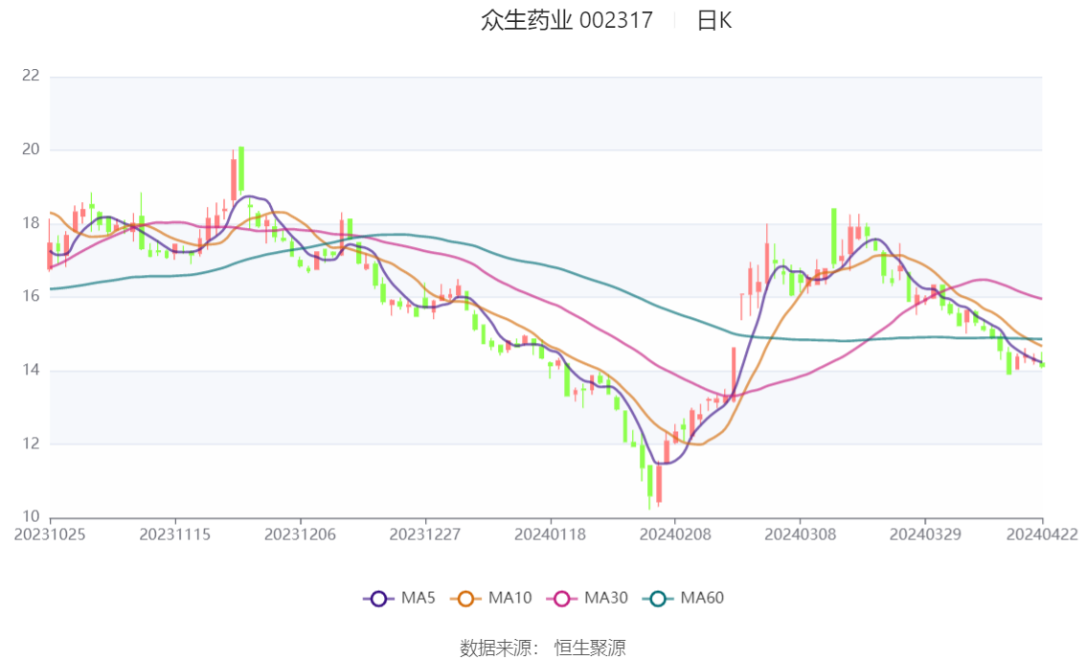Click the 20231025 date axis label
Viewport: 1086px width, 660px height.
tap(50, 535)
